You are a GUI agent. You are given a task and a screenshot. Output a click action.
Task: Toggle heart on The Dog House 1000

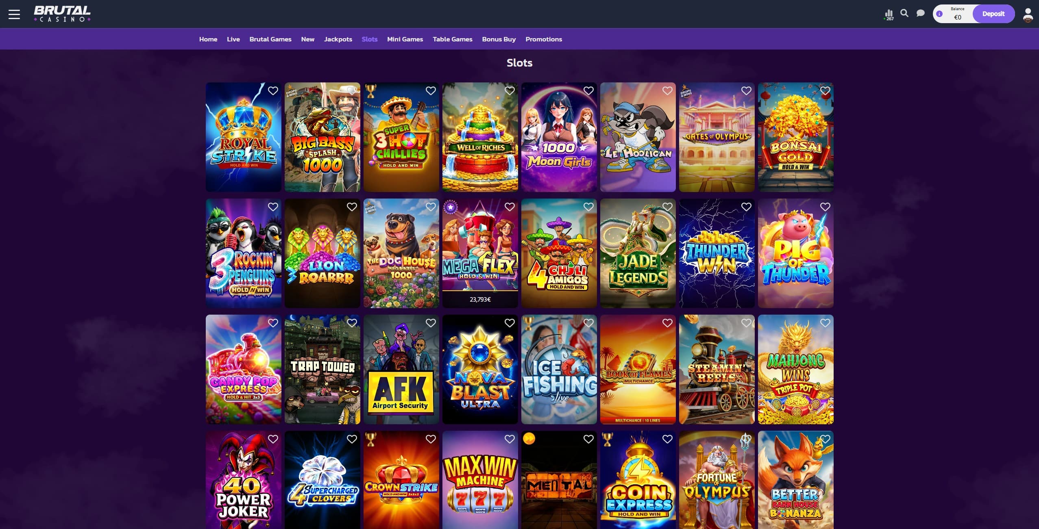pyautogui.click(x=431, y=207)
